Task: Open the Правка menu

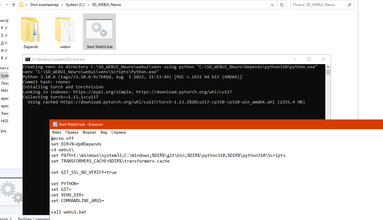Action: [72, 132]
